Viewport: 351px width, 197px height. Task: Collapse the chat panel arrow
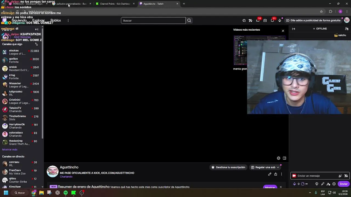(294, 29)
